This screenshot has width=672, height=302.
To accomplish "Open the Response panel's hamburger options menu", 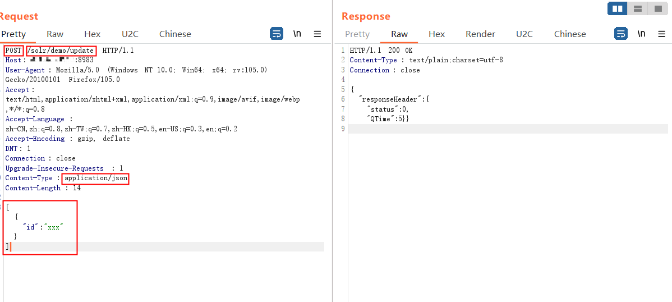I will coord(662,34).
